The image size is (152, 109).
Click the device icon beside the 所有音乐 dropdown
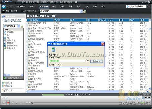(x=85, y=11)
